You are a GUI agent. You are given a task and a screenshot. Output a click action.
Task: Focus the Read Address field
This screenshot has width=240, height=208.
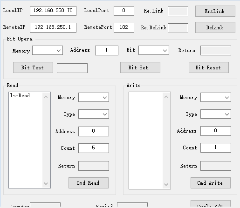click(94, 131)
